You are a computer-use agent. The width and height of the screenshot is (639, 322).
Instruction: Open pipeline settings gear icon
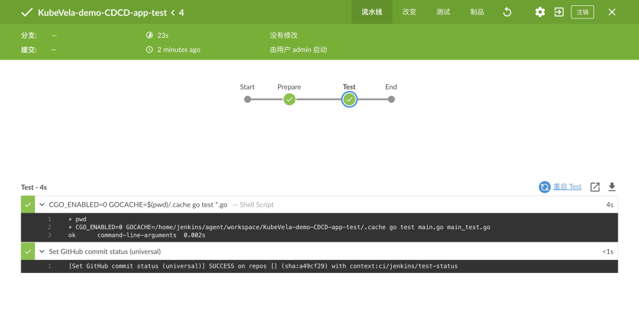[540, 12]
